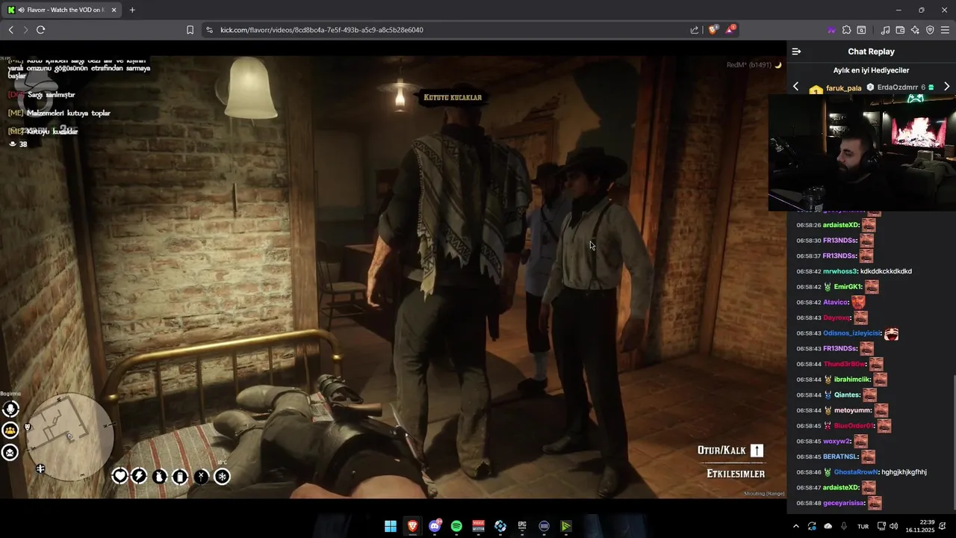
Task: Open mrwhoss3's chat username
Action: pyautogui.click(x=839, y=271)
